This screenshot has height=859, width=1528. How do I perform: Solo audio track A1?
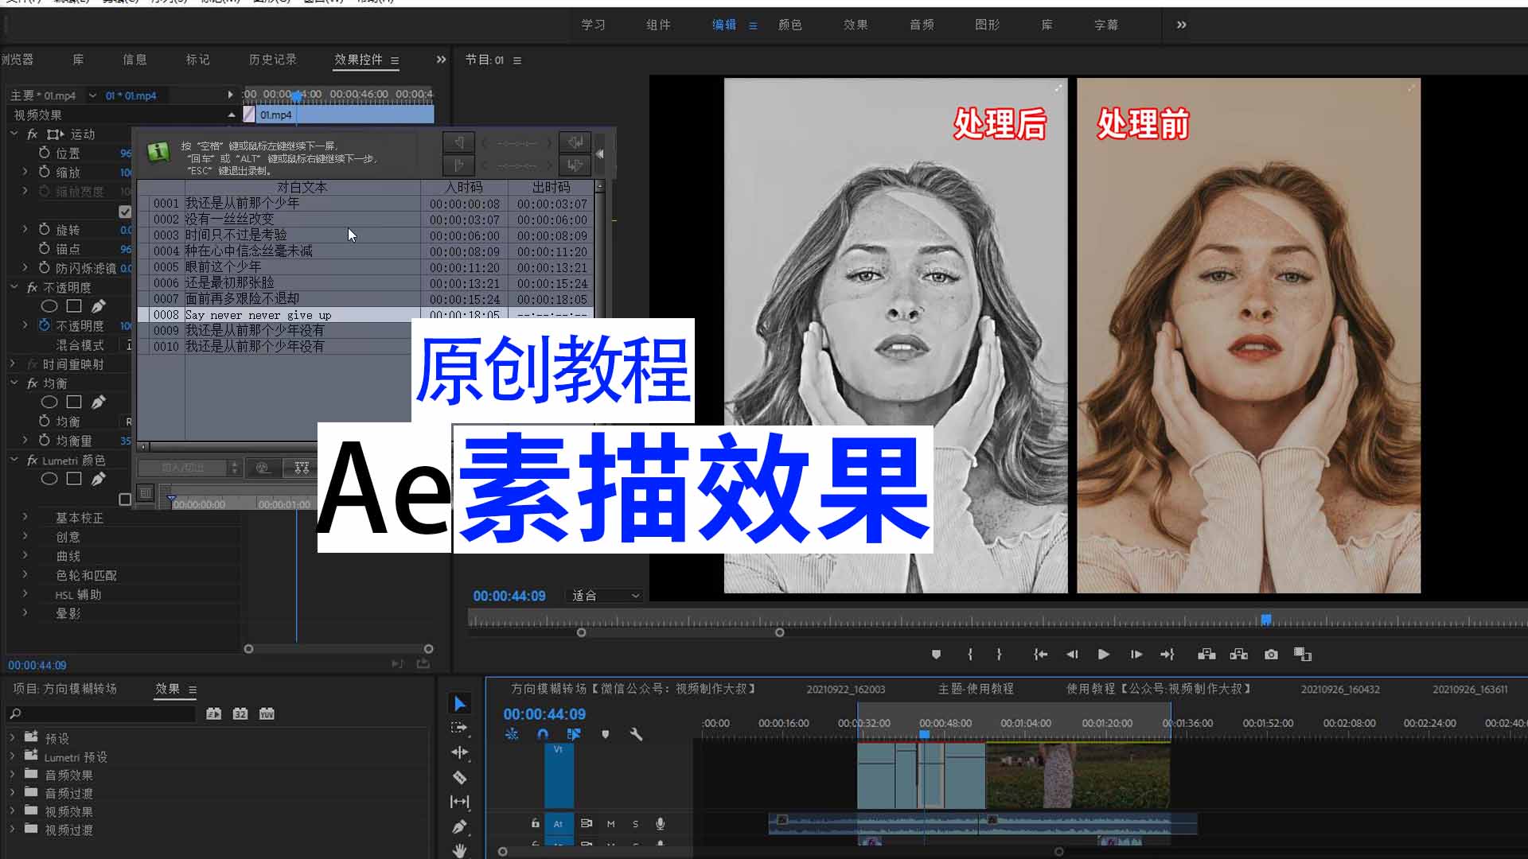[635, 824]
